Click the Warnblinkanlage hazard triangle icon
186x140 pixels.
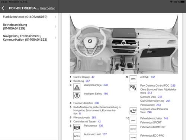pyautogui.click(x=77, y=87)
